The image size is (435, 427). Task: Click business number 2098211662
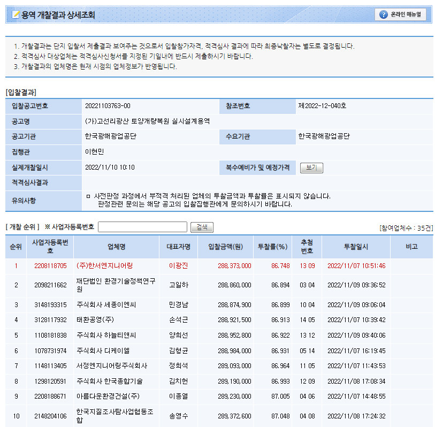pos(50,285)
